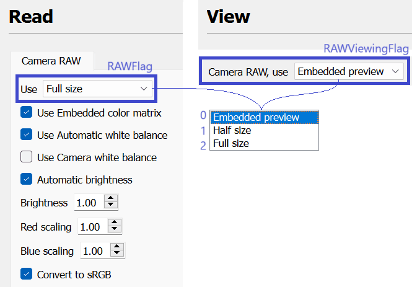Open the Camera RAW tab
Viewport: 412px width, 287px height.
click(51, 61)
